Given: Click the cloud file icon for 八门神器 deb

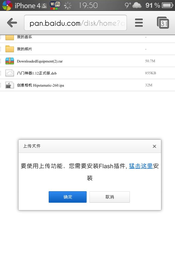Looking at the screenshot, I should click(x=10, y=73).
